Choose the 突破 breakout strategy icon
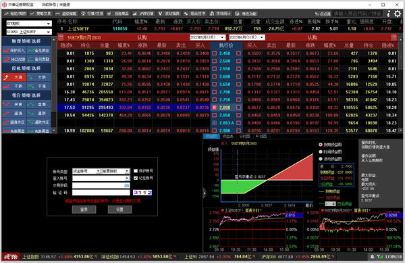Screen dimensions: 405x263 [14, 104]
